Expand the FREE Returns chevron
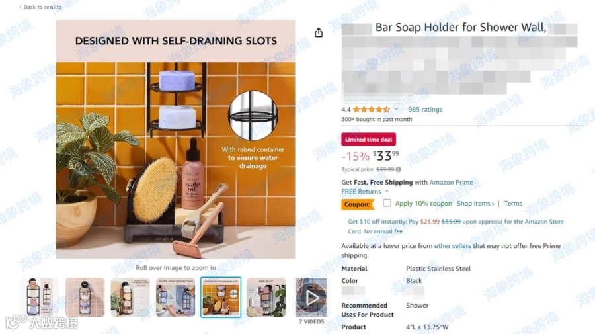595x334 pixels. [x=387, y=191]
